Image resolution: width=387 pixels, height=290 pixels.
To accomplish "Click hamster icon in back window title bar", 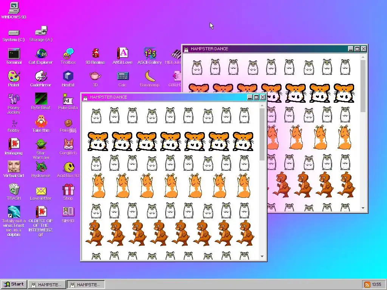I will click(186, 49).
